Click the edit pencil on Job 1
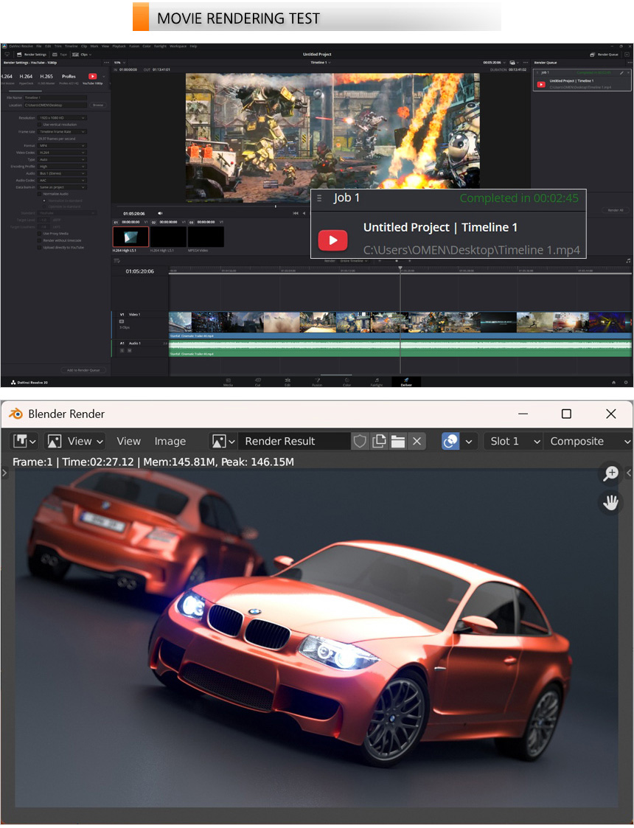 click(x=621, y=73)
